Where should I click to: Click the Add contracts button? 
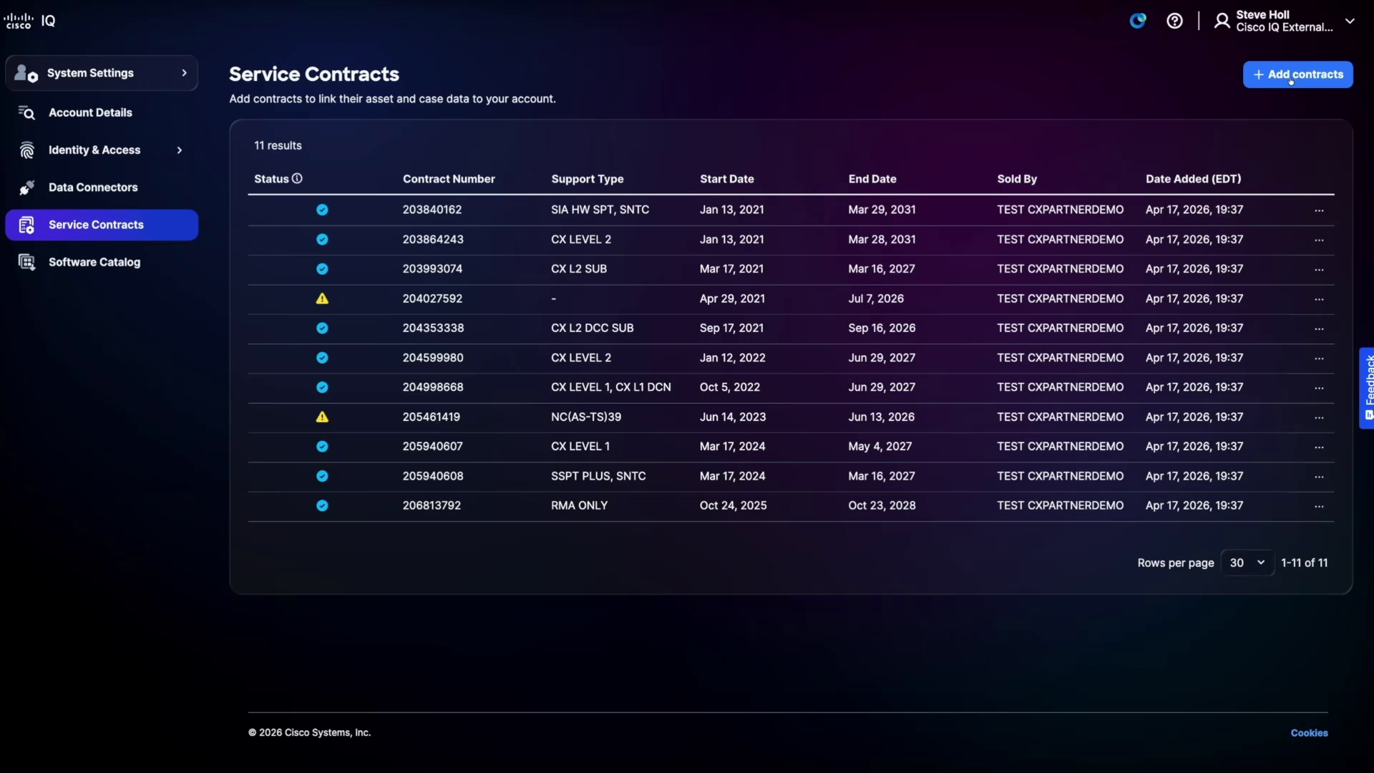pos(1297,74)
